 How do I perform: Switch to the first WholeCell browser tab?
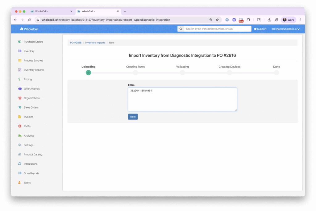[x=51, y=11]
